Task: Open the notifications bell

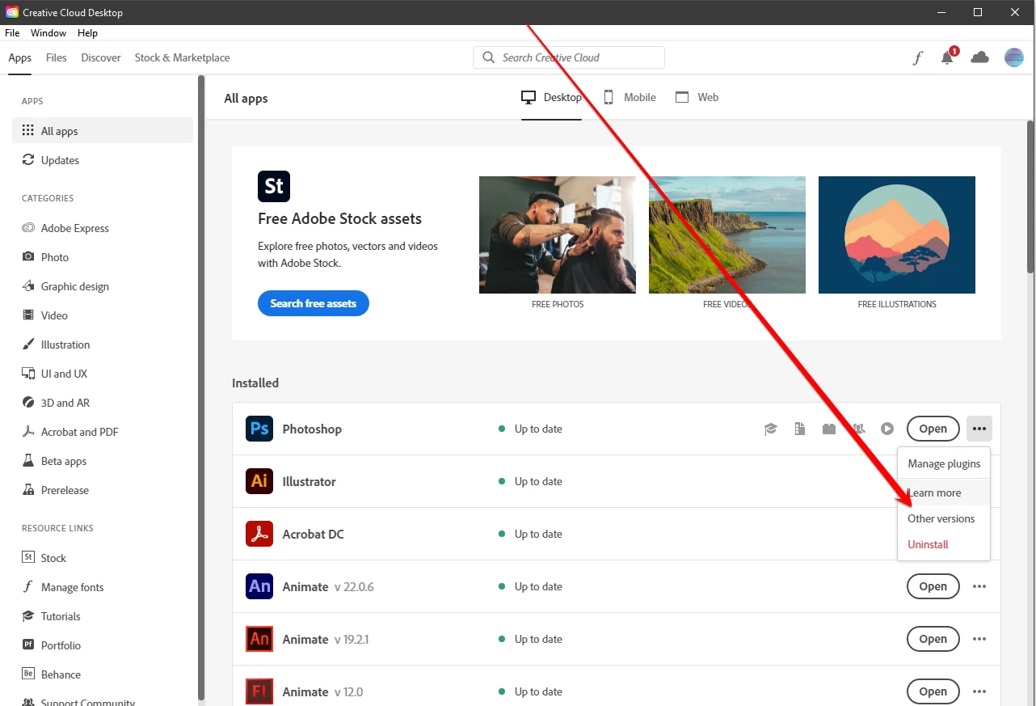Action: click(x=948, y=57)
